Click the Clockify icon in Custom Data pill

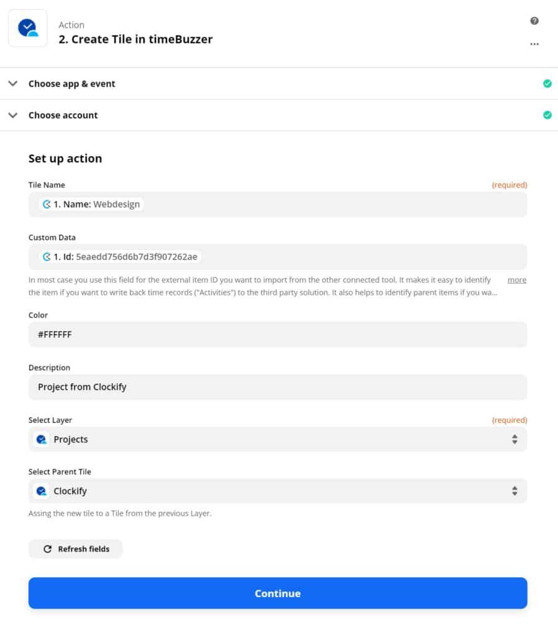[x=47, y=257]
